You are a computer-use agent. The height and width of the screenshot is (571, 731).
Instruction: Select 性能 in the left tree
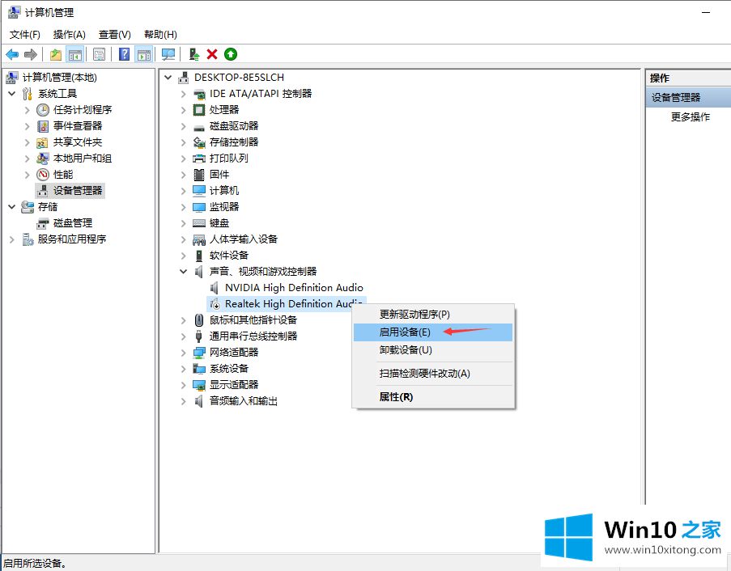click(63, 175)
